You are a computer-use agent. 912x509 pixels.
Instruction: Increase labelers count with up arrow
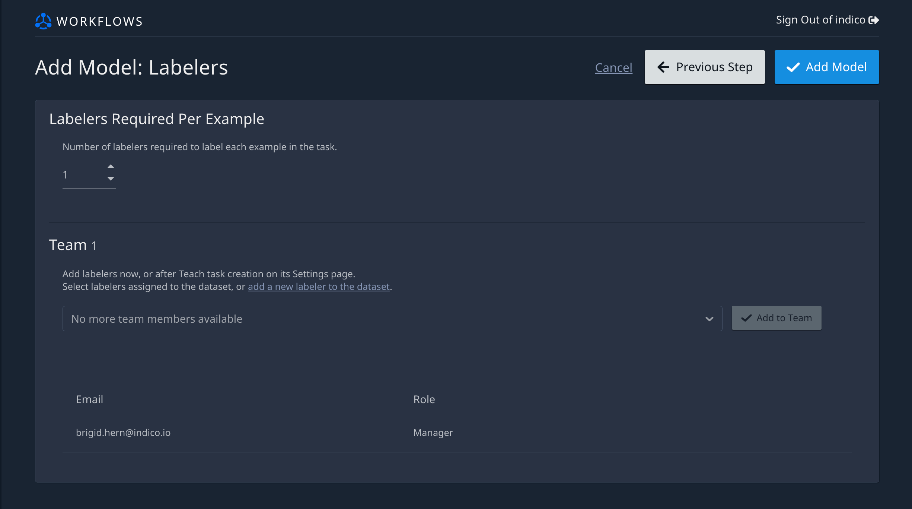point(111,166)
